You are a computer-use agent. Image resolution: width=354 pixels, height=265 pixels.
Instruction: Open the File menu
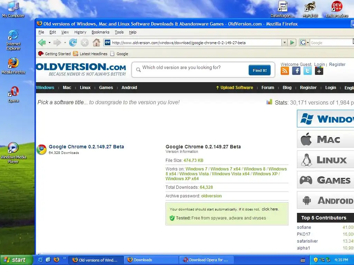point(41,32)
